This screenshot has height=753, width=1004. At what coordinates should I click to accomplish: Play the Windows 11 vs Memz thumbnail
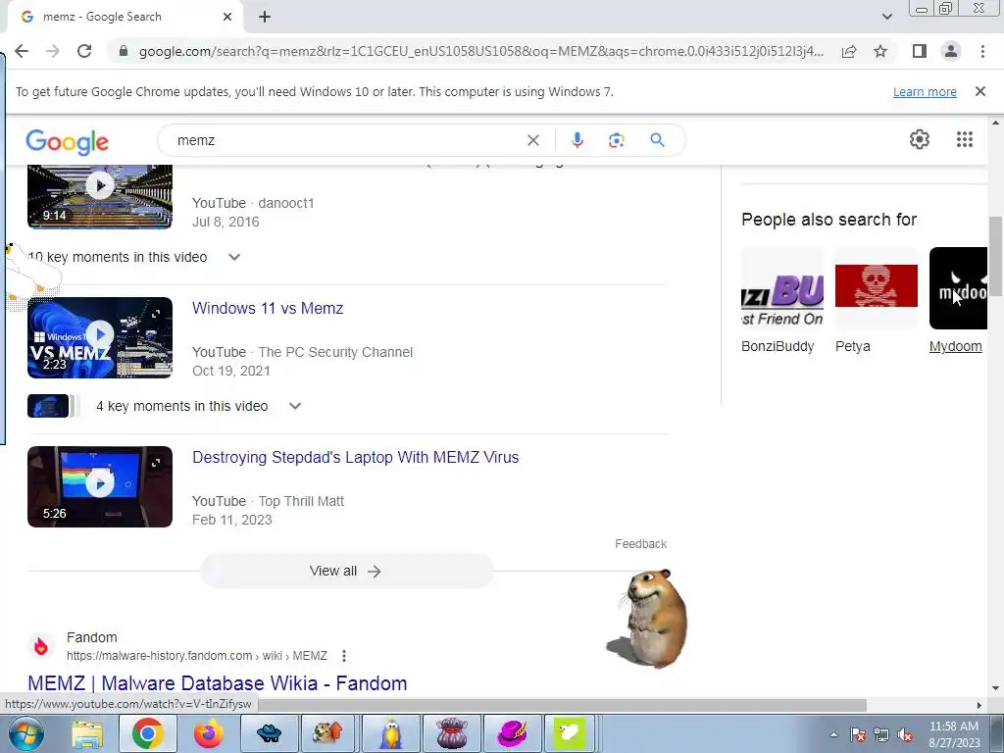point(100,337)
